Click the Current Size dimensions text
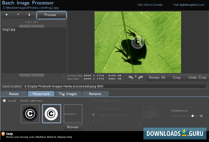The height and width of the screenshot is (142, 209). click(x=94, y=75)
